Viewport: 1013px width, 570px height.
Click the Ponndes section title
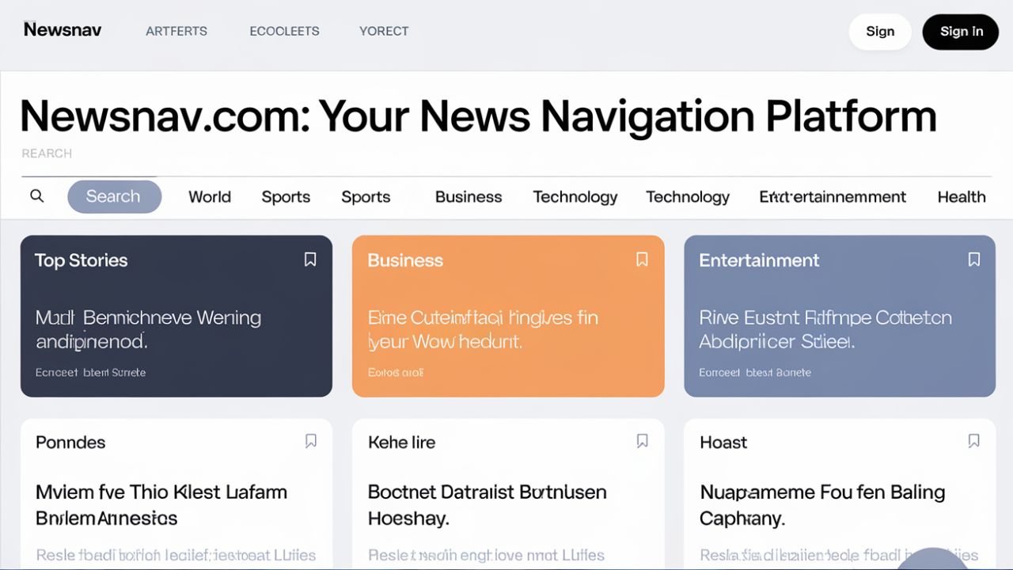point(70,443)
